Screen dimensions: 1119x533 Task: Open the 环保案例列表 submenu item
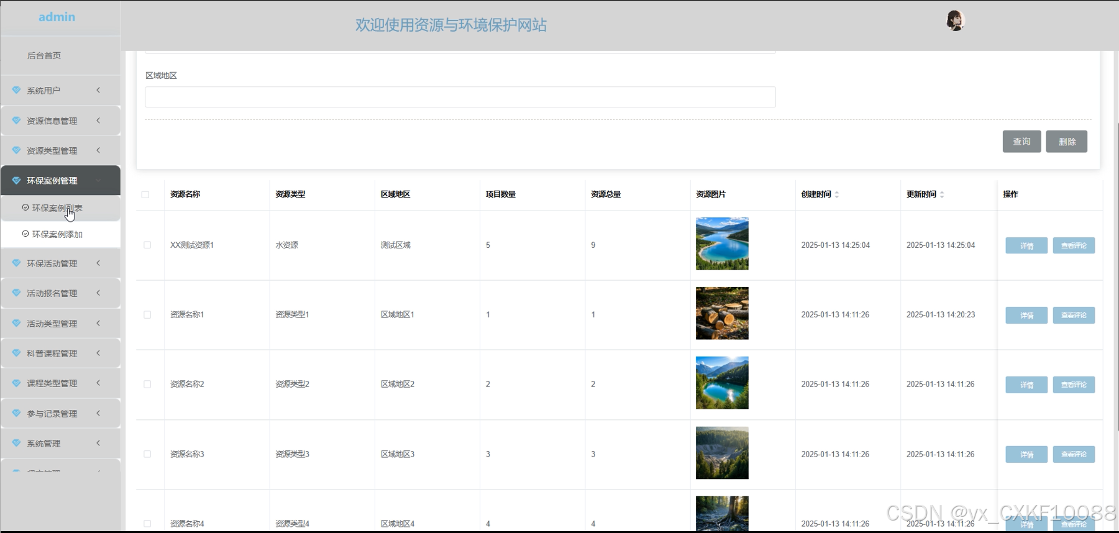[x=57, y=207]
